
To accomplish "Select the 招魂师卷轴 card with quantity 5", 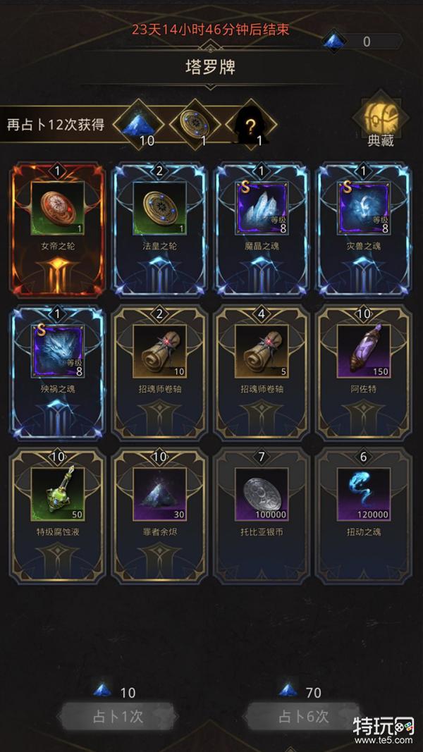I will point(262,373).
